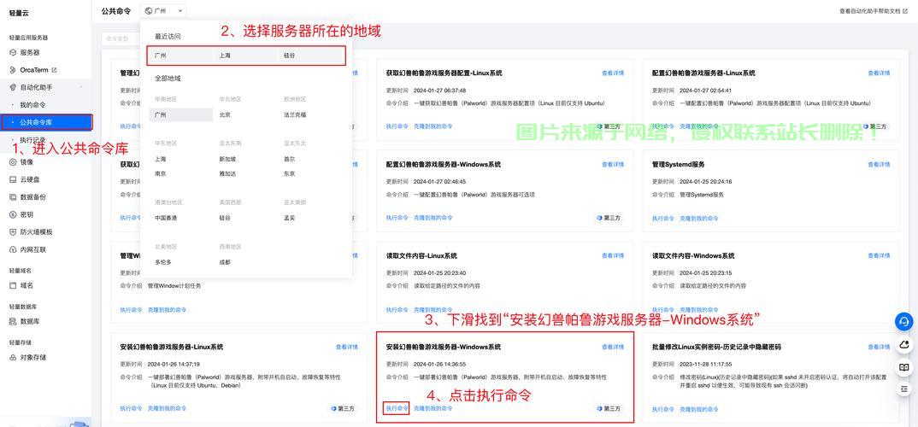View details of 读取文件内容-Linux系统
This screenshot has height=427, width=918.
pos(613,255)
